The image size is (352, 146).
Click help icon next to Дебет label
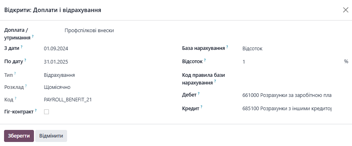(x=199, y=94)
